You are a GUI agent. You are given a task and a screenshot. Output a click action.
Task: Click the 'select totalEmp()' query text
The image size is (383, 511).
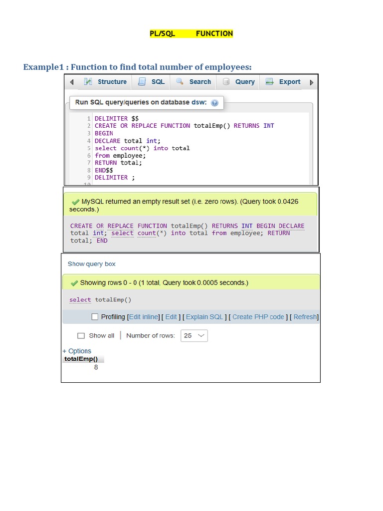(100, 300)
